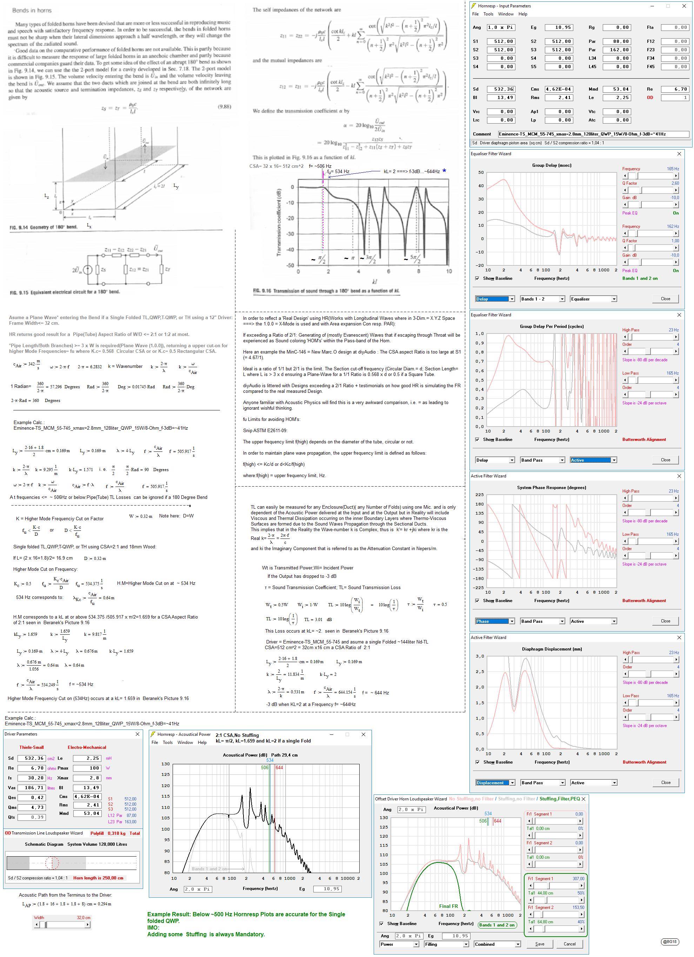The width and height of the screenshot is (694, 957).
Task: Click Cancel in Offset Driver Horn wizard
Action: (x=569, y=944)
